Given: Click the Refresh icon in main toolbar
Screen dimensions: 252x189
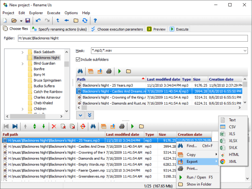Looking at the screenshot, I should pyautogui.click(x=85, y=21).
